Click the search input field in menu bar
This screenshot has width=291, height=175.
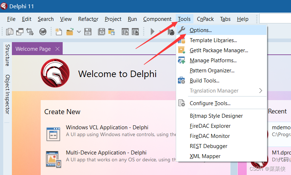(275, 18)
